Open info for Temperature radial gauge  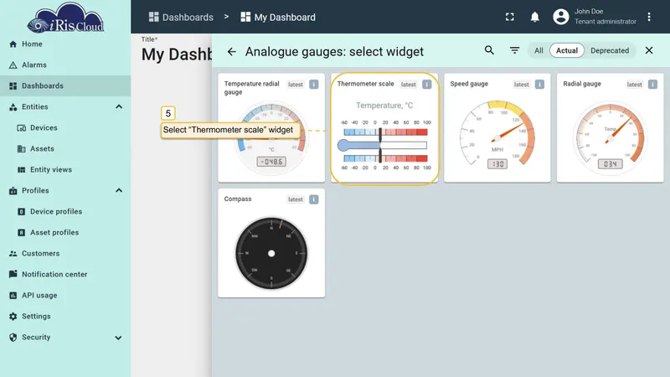pos(313,85)
